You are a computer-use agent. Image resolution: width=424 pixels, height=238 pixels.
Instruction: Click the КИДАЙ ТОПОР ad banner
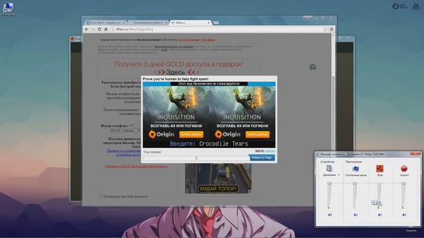(218, 178)
